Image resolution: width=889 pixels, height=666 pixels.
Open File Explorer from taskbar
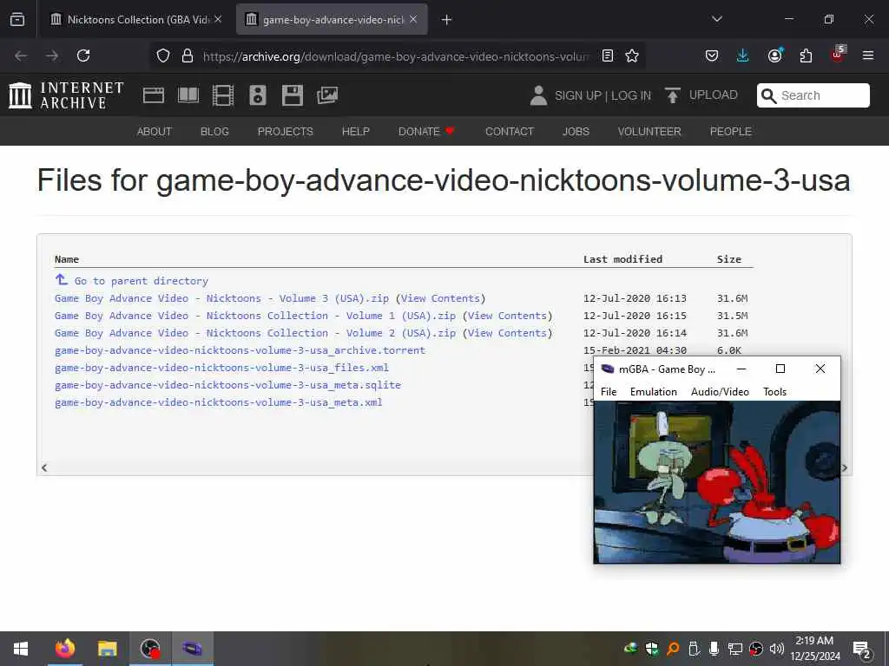(107, 649)
